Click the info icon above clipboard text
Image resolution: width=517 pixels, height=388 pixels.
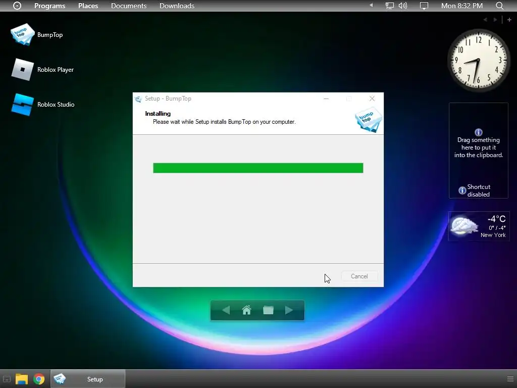point(479,132)
